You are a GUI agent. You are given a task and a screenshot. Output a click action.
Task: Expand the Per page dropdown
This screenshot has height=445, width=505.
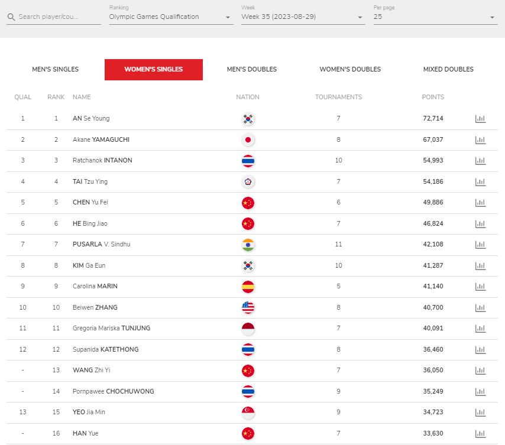coord(435,17)
